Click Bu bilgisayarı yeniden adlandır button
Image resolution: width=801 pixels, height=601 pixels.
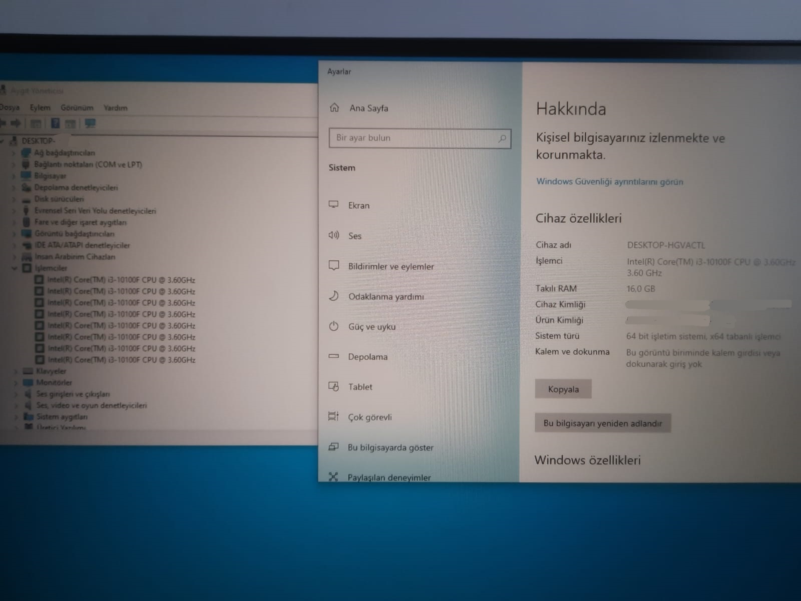coord(603,423)
